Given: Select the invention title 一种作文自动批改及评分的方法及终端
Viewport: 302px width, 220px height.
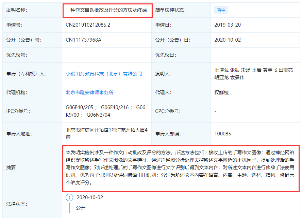Looking at the screenshot, I should (x=106, y=10).
